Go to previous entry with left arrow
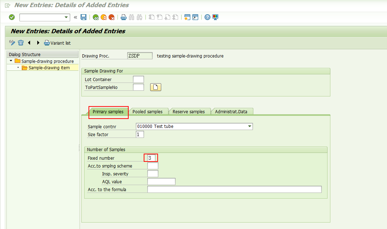The image size is (387, 229). (29, 43)
